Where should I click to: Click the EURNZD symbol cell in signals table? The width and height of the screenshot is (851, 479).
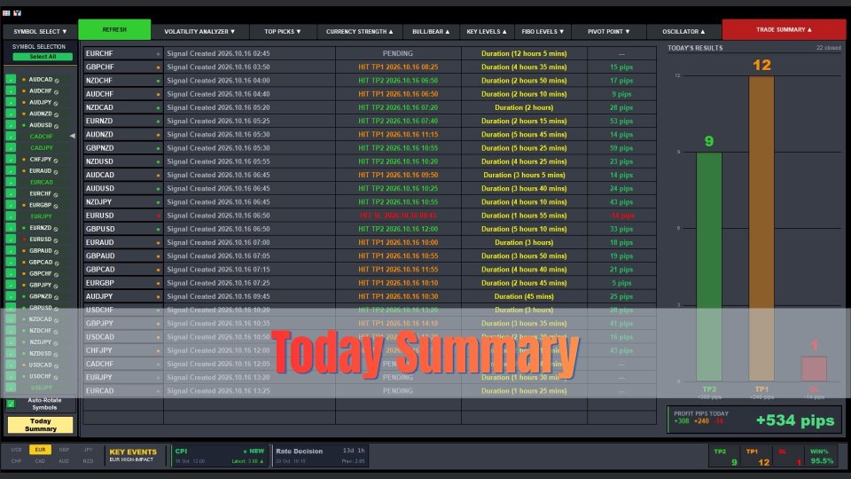pyautogui.click(x=123, y=122)
